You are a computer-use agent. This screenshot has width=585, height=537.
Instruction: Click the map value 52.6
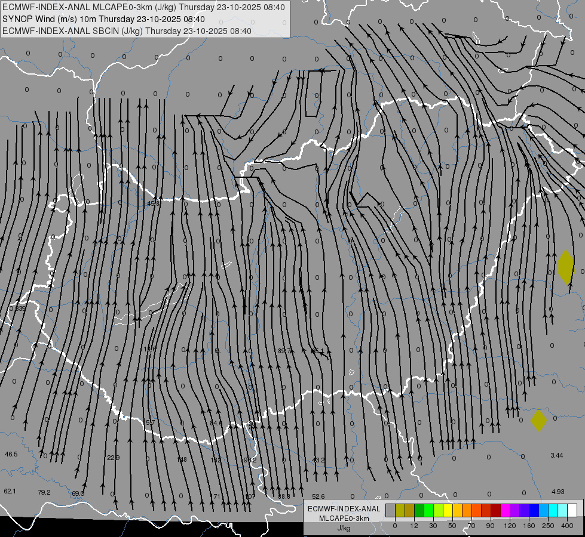click(x=318, y=496)
